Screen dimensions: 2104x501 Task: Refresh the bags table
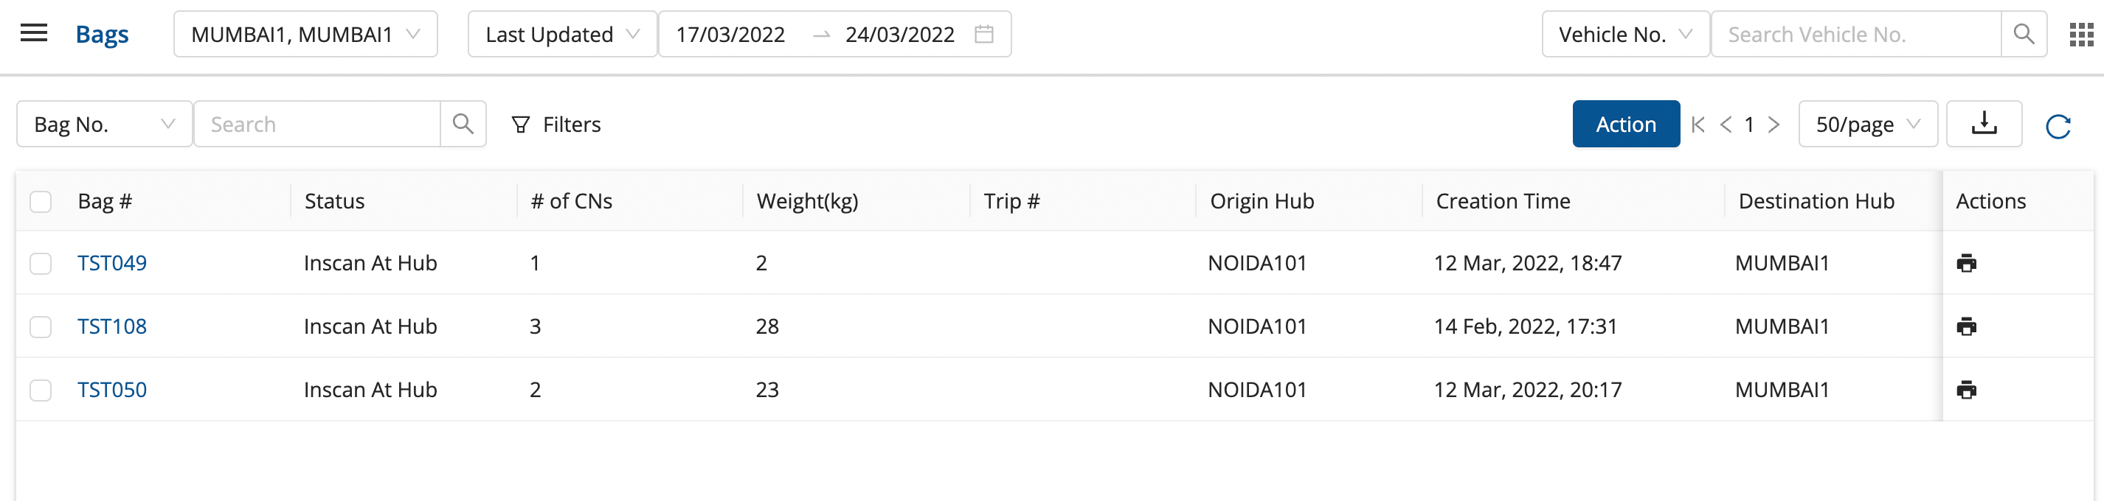[2058, 127]
